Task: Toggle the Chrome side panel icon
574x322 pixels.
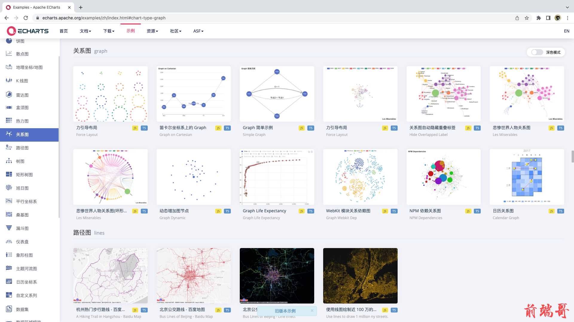Action: pyautogui.click(x=548, y=18)
